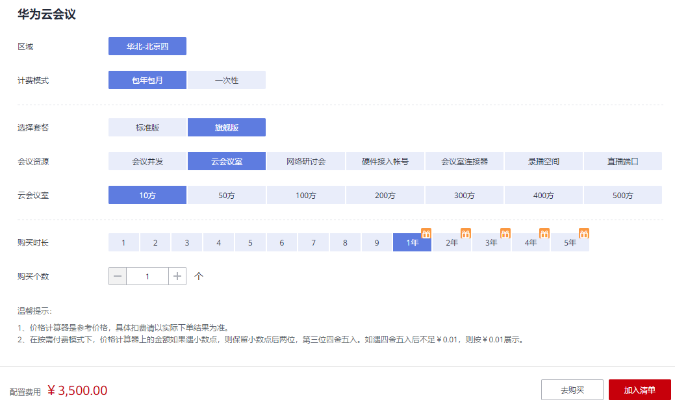
Task: Click the ¥3,500.00 configuration price
Action: pyautogui.click(x=77, y=390)
